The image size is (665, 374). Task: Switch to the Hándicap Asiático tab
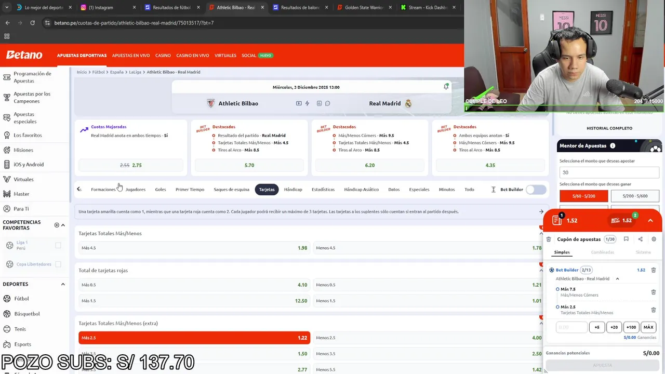coord(361,190)
